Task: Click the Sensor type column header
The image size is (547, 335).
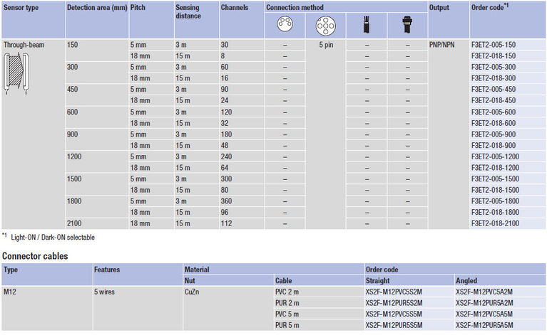Action: point(23,6)
